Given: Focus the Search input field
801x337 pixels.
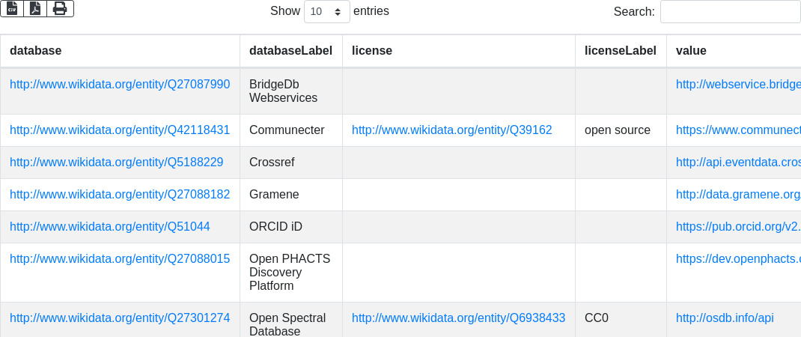Looking at the screenshot, I should click(x=731, y=11).
